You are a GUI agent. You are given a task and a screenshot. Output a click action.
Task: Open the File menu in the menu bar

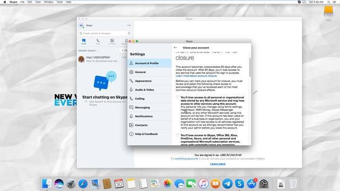(22, 2)
